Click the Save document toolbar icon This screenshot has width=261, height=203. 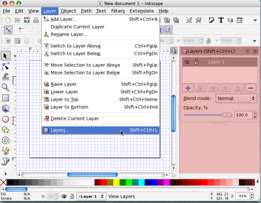click(27, 20)
